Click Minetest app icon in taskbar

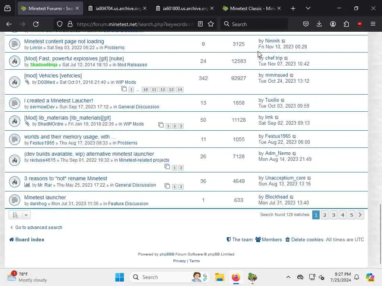[x=253, y=277]
